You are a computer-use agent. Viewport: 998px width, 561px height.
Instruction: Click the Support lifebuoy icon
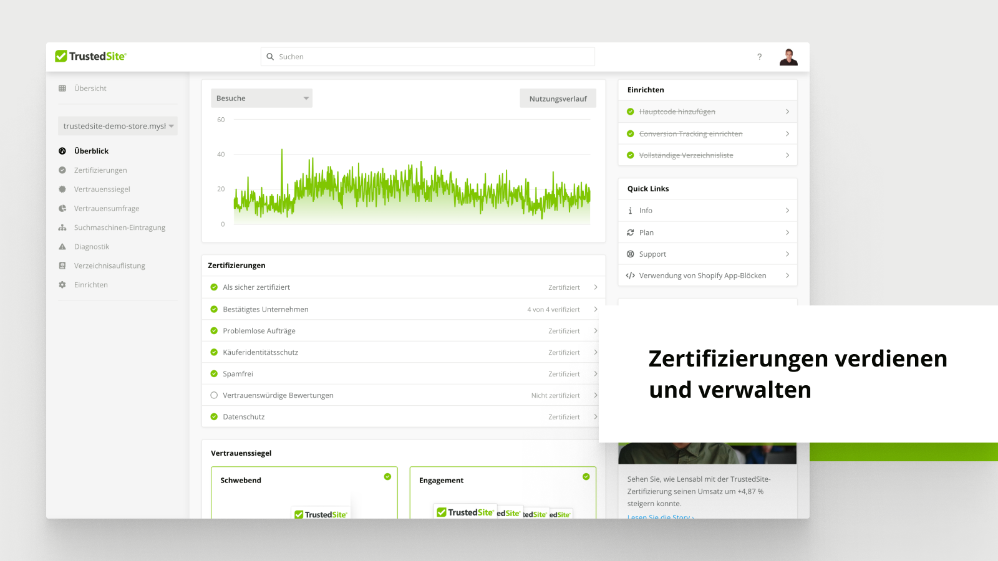[x=631, y=254]
